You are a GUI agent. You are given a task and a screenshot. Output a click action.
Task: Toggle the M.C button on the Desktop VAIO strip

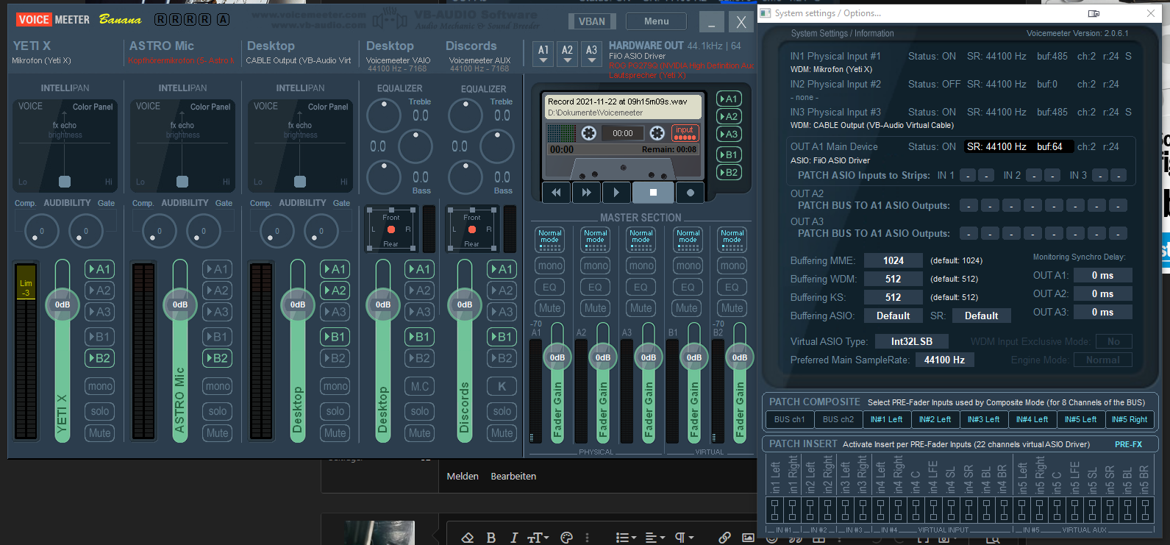(x=419, y=386)
